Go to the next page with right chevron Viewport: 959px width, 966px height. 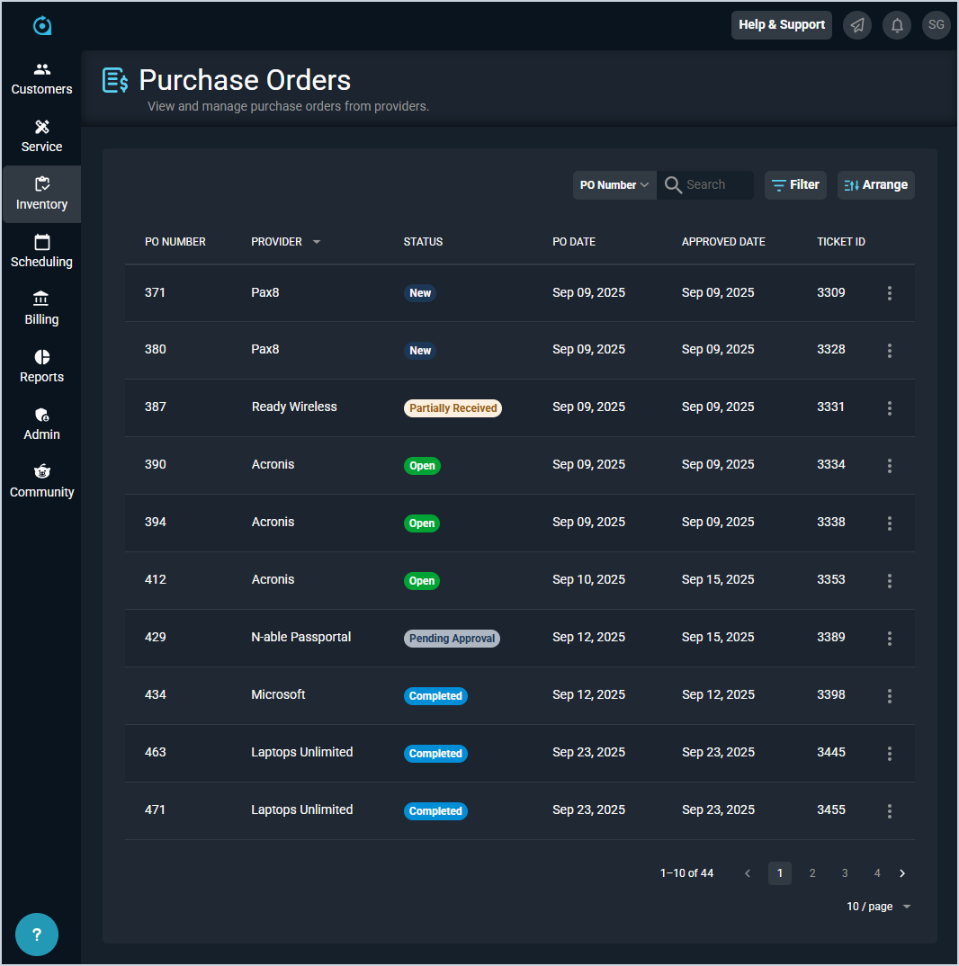[902, 873]
